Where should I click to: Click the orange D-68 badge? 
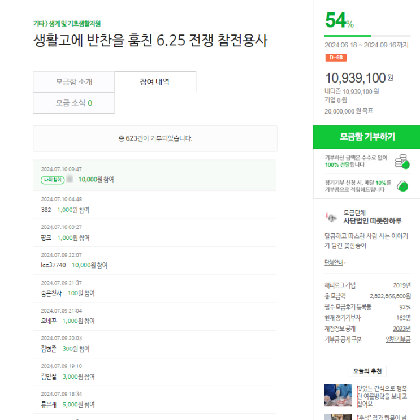coord(336,58)
